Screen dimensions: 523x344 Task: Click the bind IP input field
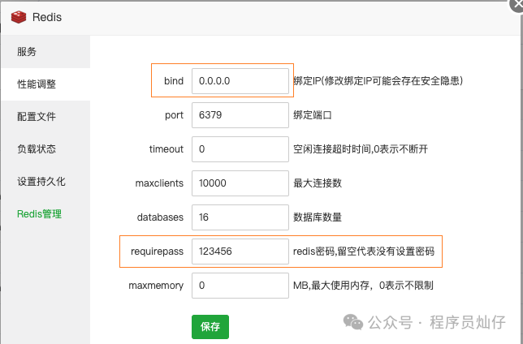click(x=240, y=81)
